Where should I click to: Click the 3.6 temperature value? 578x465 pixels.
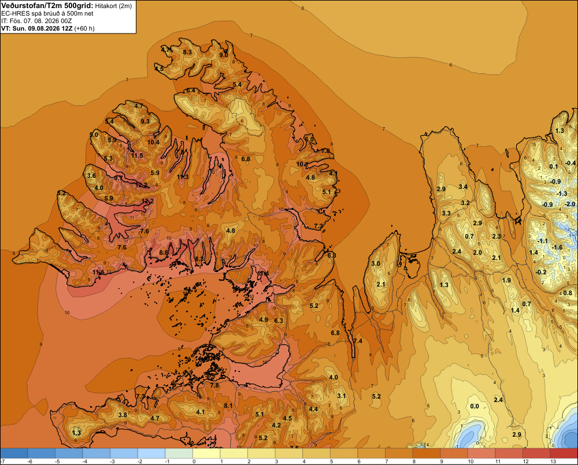pyautogui.click(x=91, y=176)
